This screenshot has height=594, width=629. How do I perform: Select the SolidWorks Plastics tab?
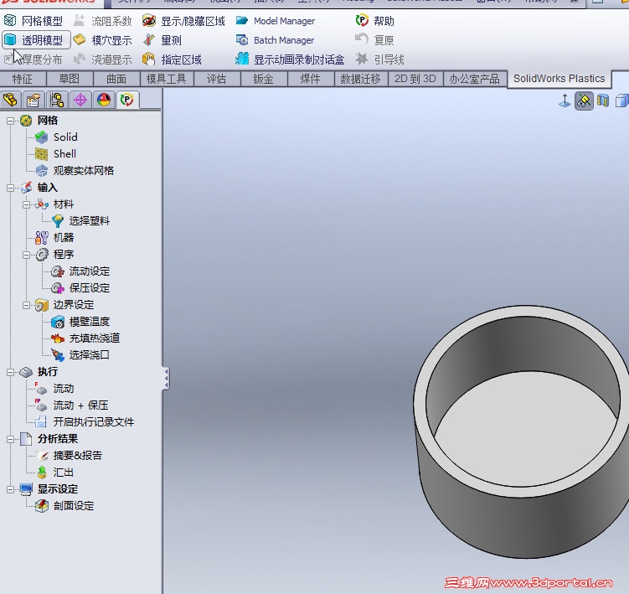click(559, 79)
